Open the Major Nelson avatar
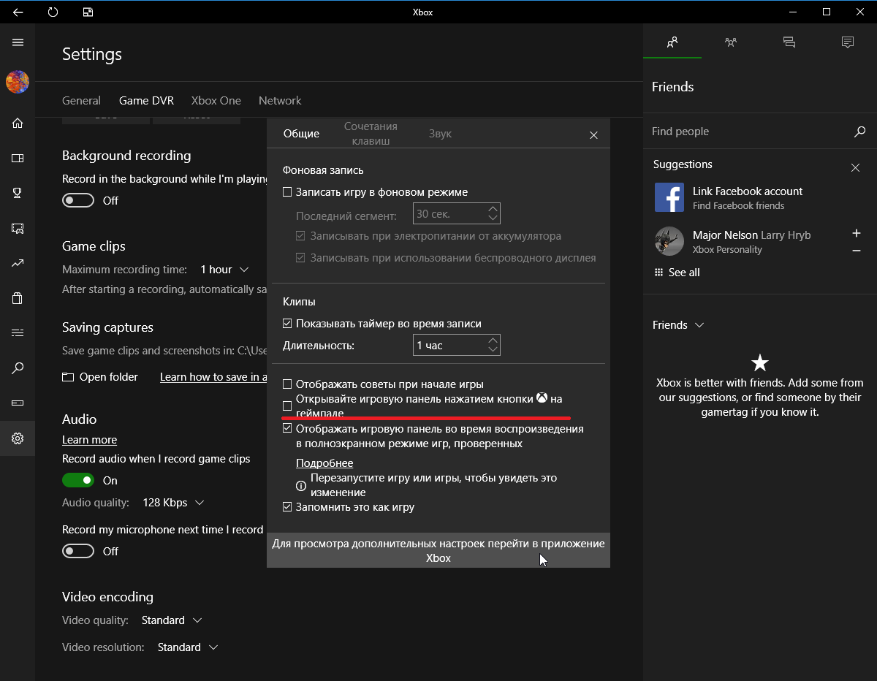877x681 pixels. coord(669,241)
